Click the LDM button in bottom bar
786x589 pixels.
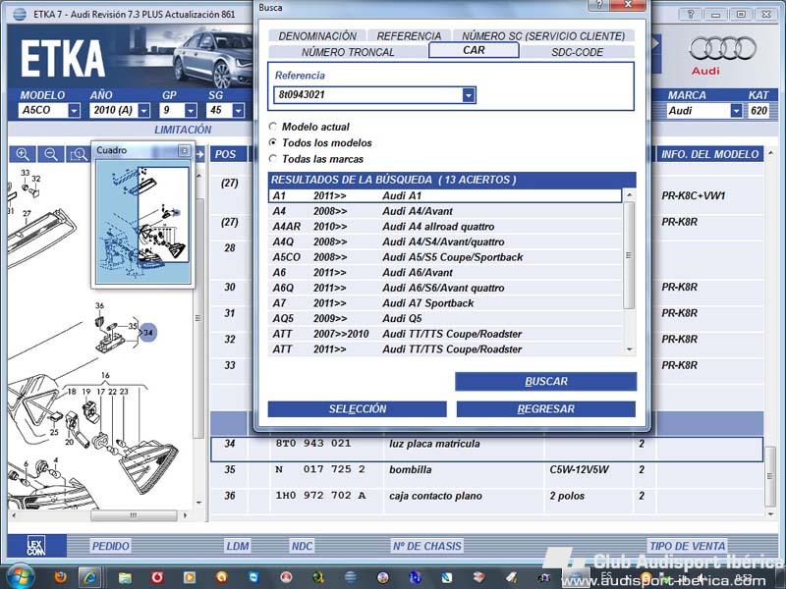click(237, 546)
